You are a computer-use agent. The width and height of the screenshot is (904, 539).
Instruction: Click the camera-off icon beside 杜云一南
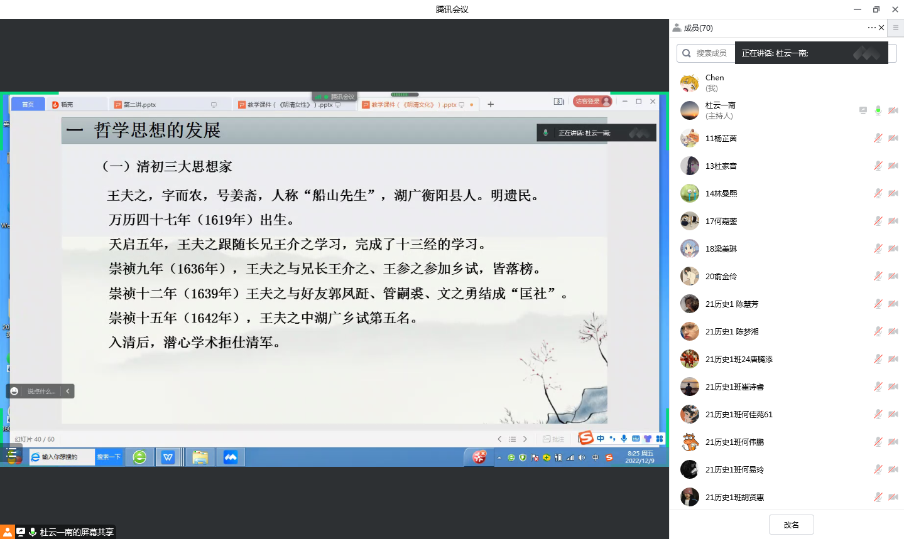point(893,110)
